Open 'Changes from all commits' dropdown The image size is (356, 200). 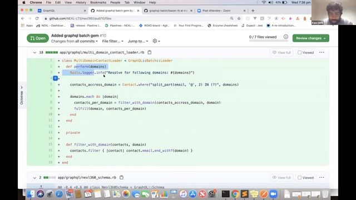pos(75,41)
